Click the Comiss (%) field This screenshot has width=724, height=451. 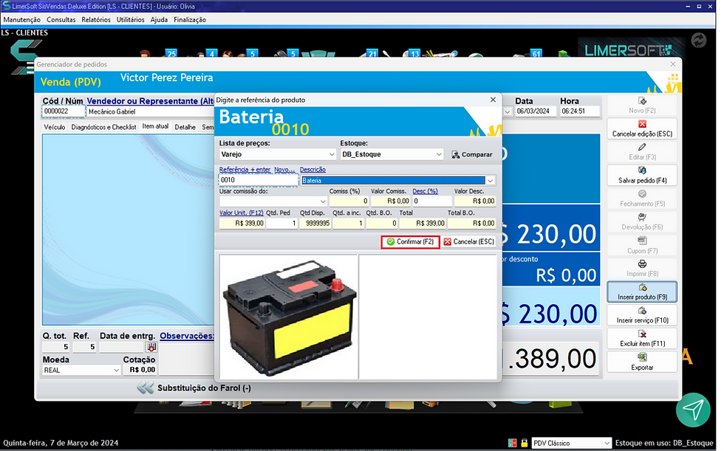tap(349, 201)
